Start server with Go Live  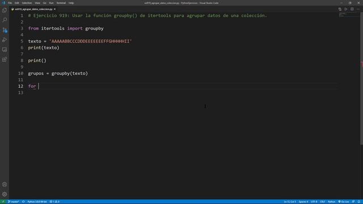pos(344,202)
